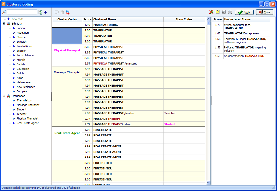Viewport: 277px width, 191px height.
Task: Click the yellow pinned note icon
Action: click(217, 12)
